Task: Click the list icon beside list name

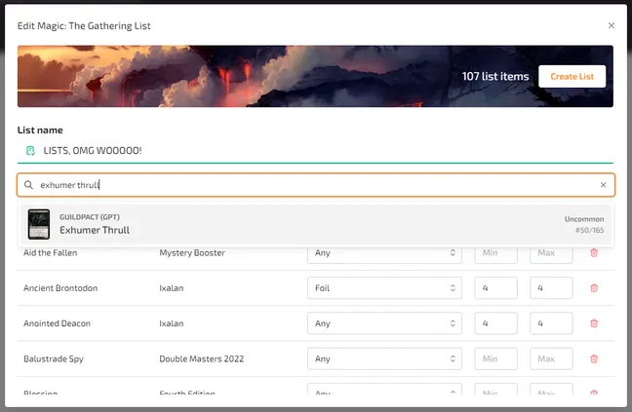Action: click(30, 151)
